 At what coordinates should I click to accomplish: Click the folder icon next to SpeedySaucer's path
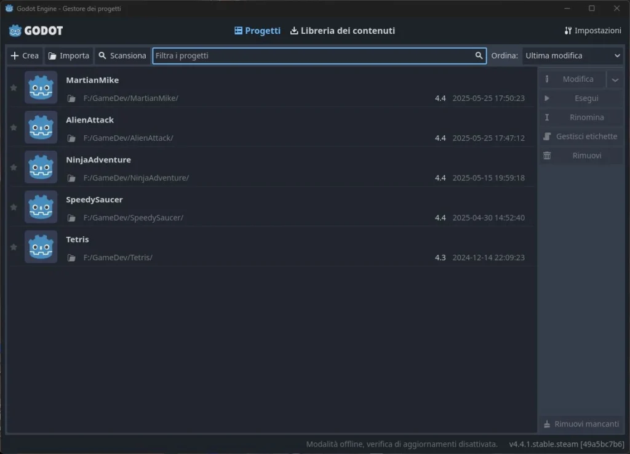pos(71,217)
